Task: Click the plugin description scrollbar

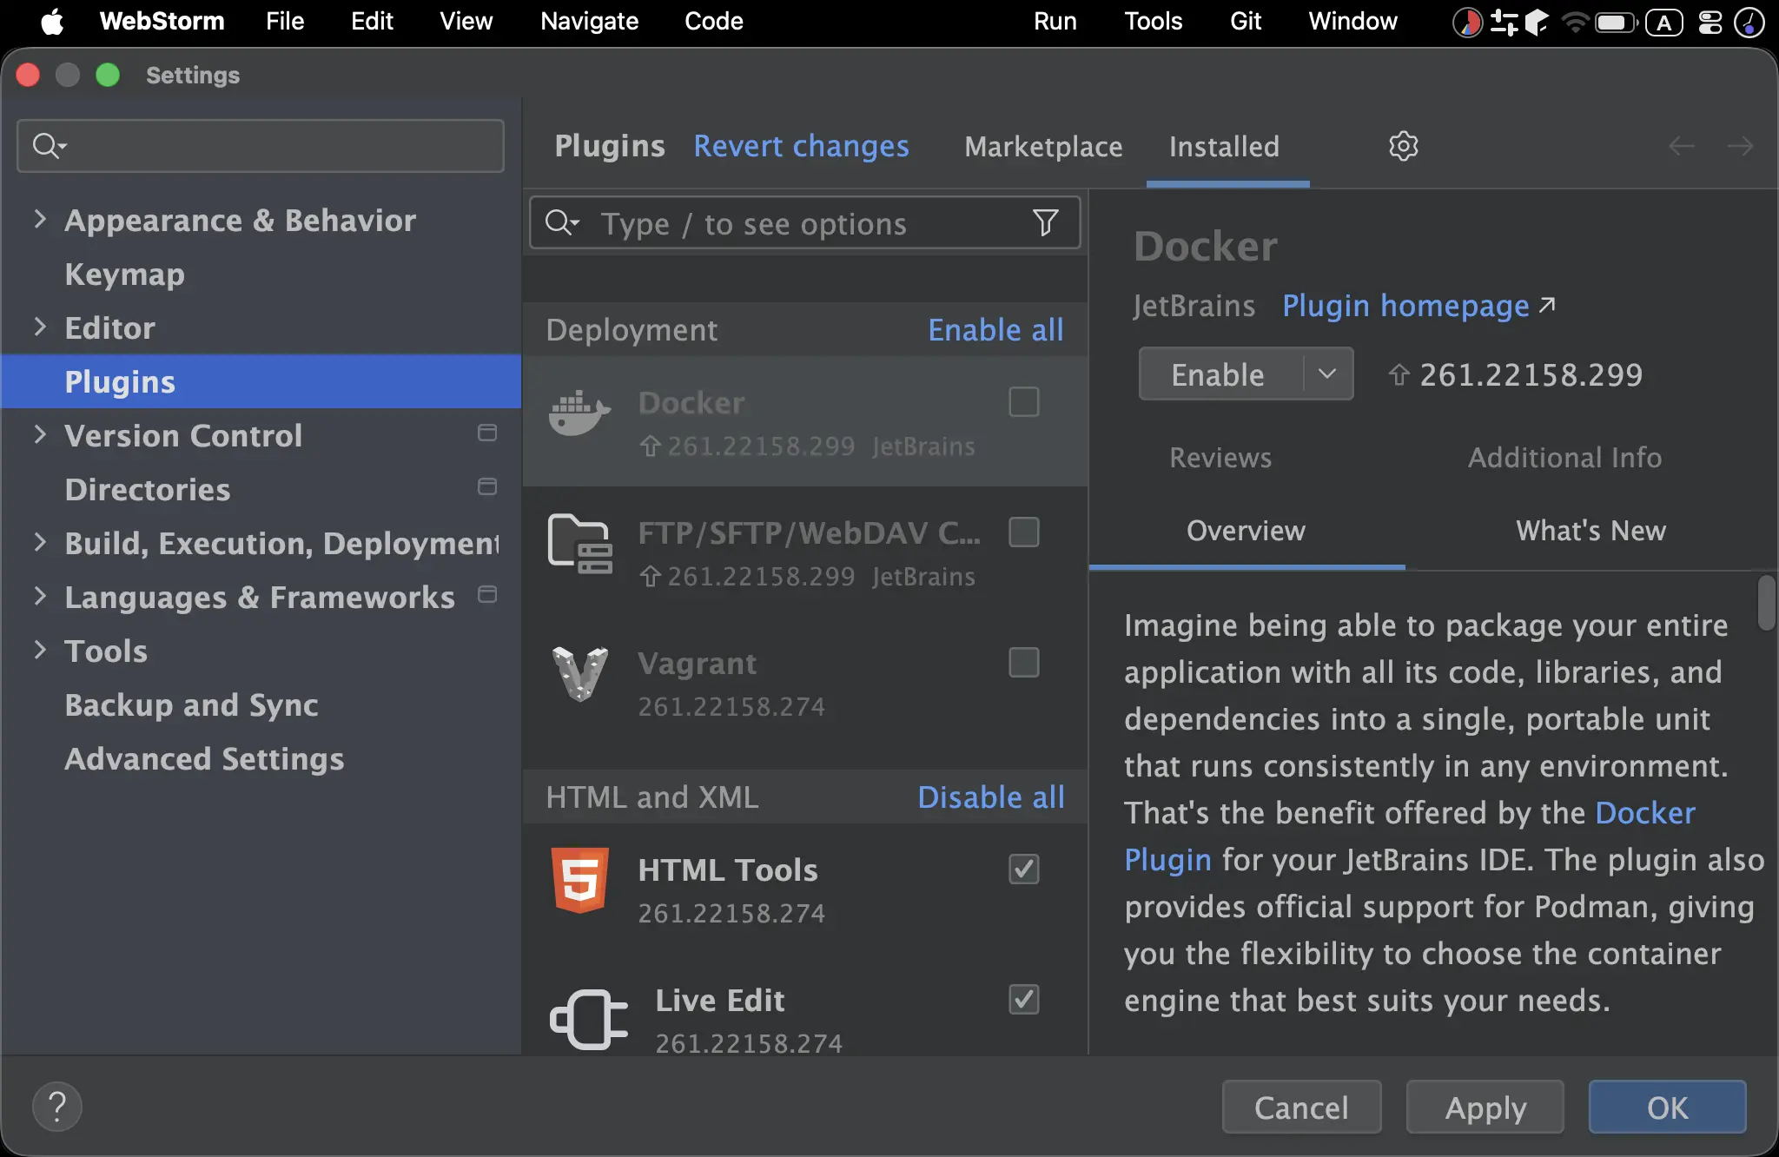Action: pos(1766,602)
